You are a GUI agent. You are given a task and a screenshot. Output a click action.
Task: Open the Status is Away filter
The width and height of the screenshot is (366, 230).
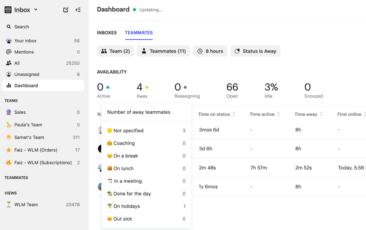click(255, 51)
